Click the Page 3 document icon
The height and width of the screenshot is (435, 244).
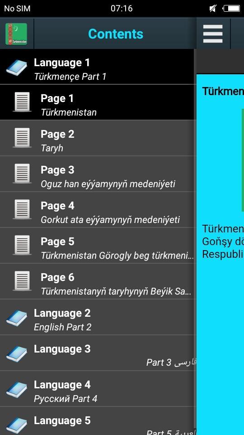(x=22, y=174)
